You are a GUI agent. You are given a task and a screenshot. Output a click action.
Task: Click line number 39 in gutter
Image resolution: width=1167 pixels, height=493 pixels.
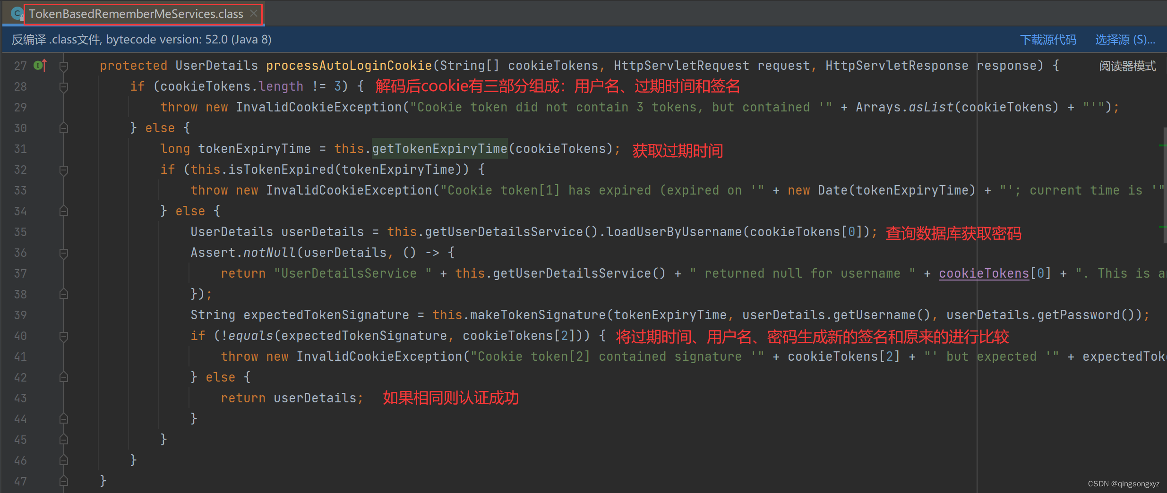(20, 315)
